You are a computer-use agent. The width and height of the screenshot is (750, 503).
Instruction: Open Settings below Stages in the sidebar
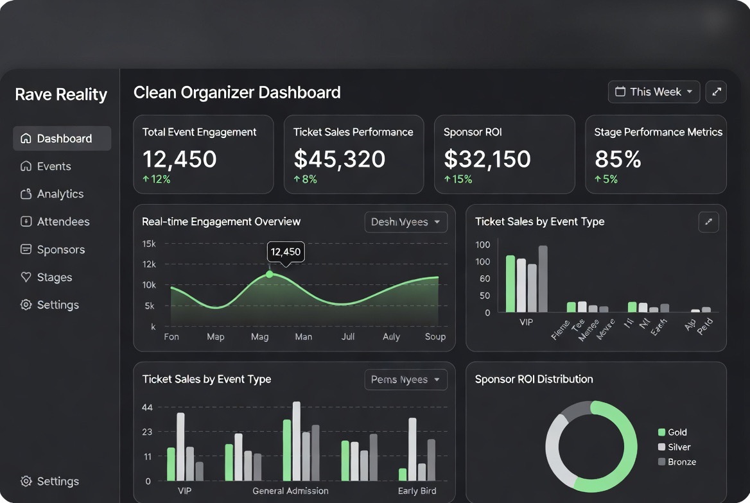pyautogui.click(x=49, y=305)
